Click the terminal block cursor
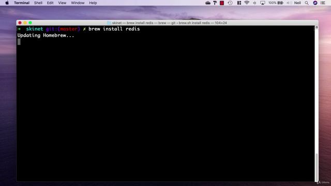Viewport: 331px width, 186px height. click(19, 42)
